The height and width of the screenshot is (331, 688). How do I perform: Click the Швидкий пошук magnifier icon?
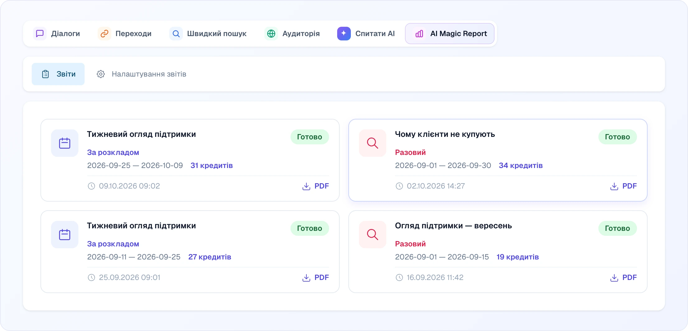[x=176, y=34]
